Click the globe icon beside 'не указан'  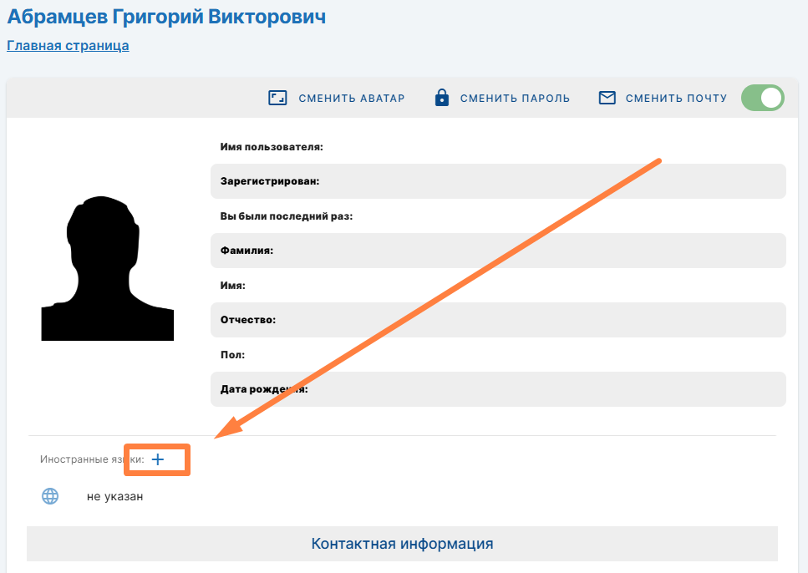tap(50, 496)
